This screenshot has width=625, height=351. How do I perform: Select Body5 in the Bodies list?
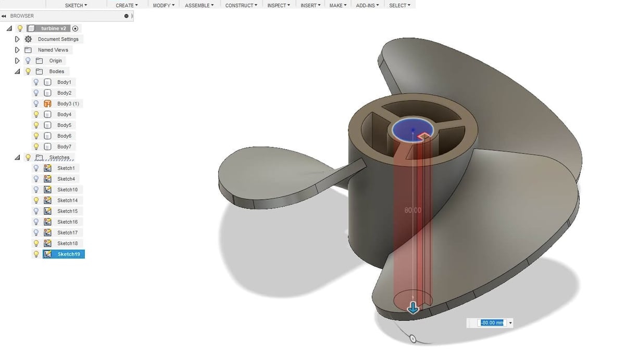[x=64, y=125]
